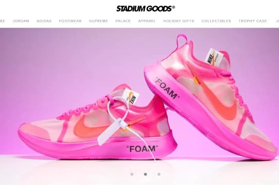Click the cut-off menu item at far right
This screenshot has width=279, height=185.
(277, 21)
